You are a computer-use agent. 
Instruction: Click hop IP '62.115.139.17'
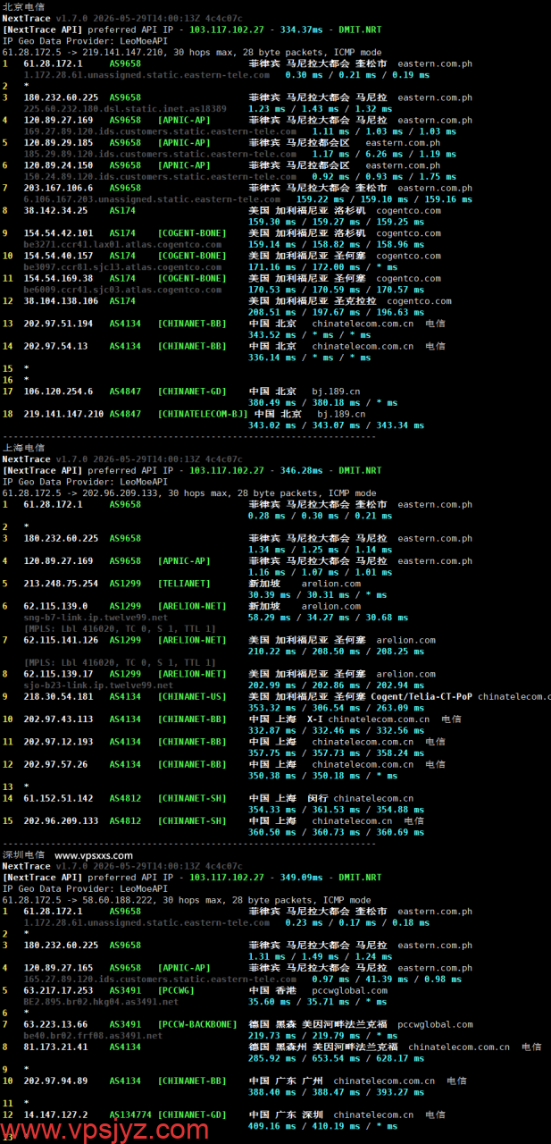pos(58,674)
